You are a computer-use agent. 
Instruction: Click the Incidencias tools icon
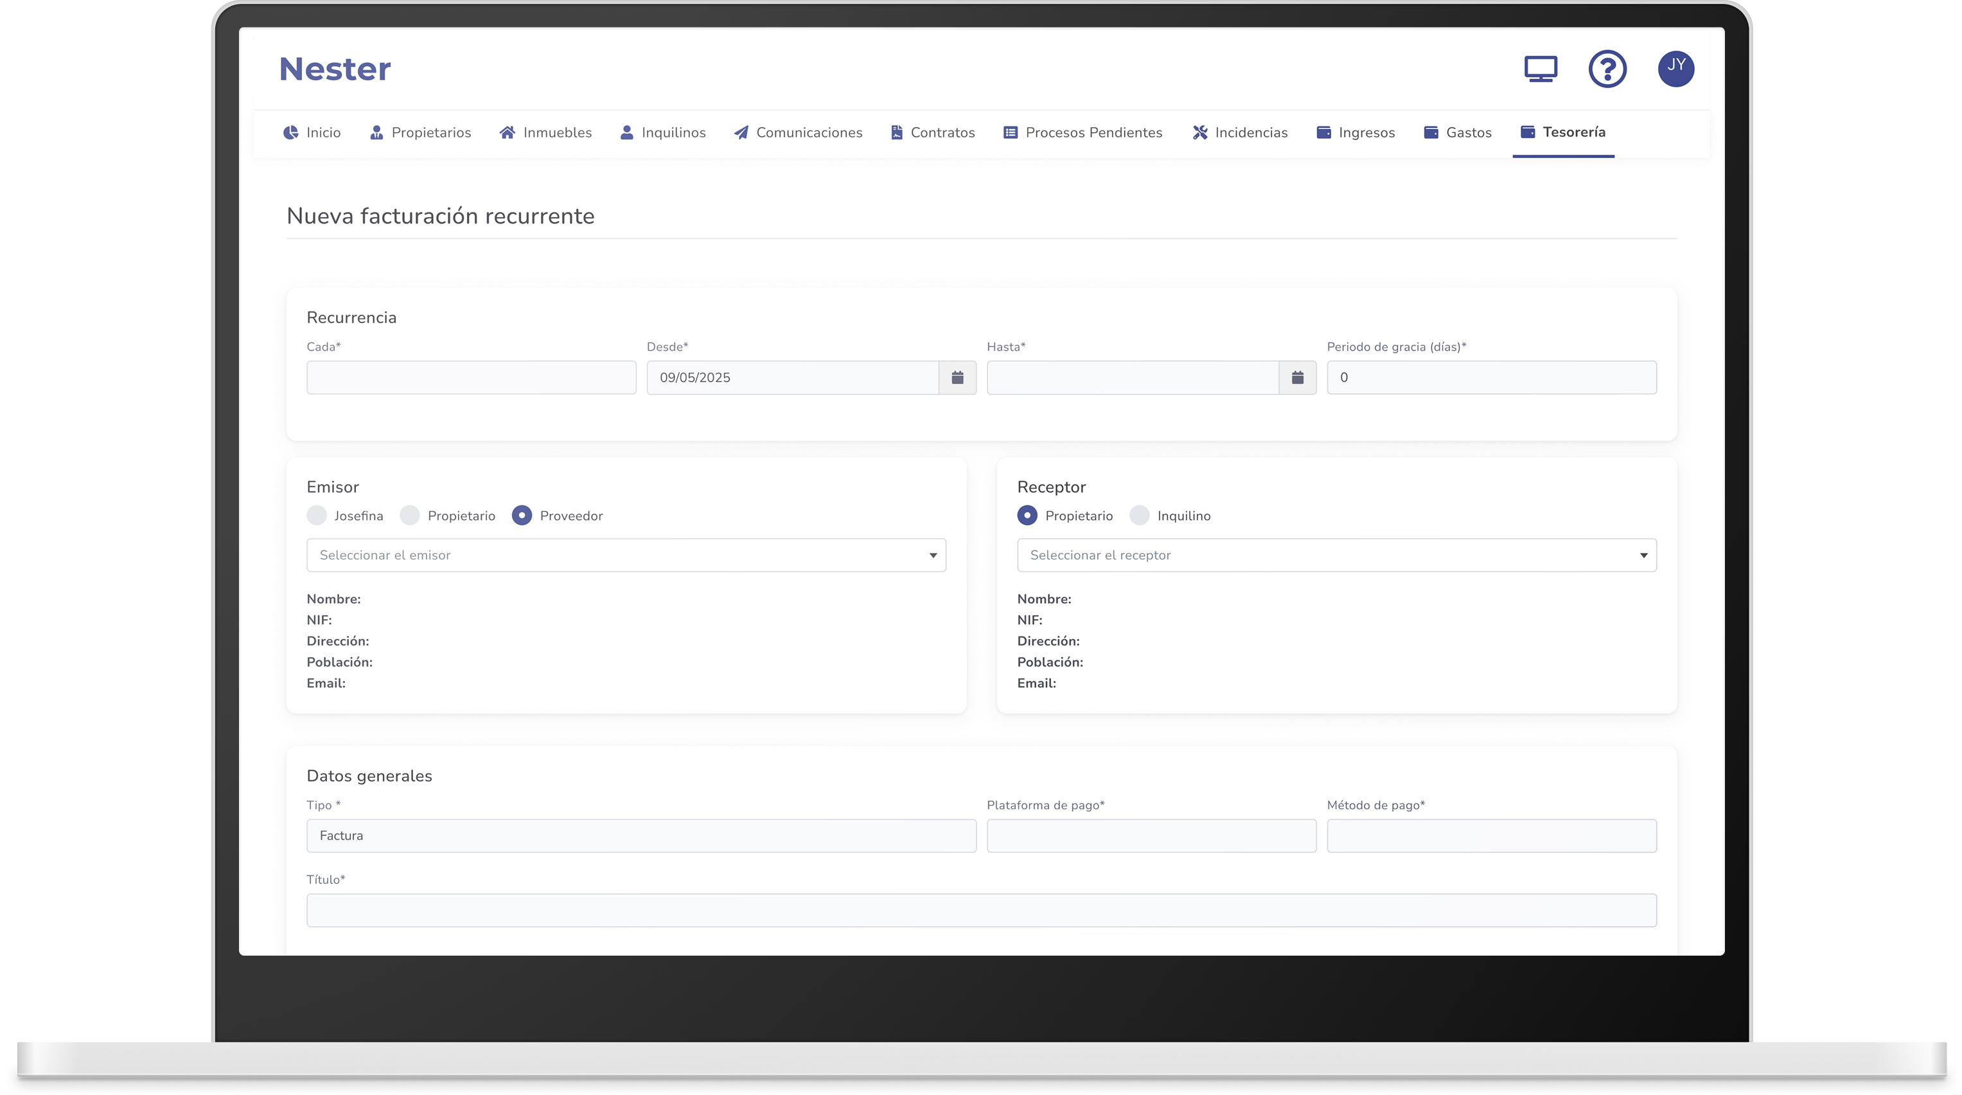(1199, 132)
